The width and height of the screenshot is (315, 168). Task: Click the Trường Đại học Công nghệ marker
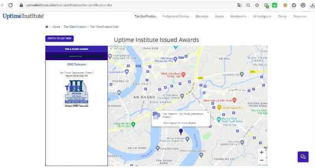[110, 57]
